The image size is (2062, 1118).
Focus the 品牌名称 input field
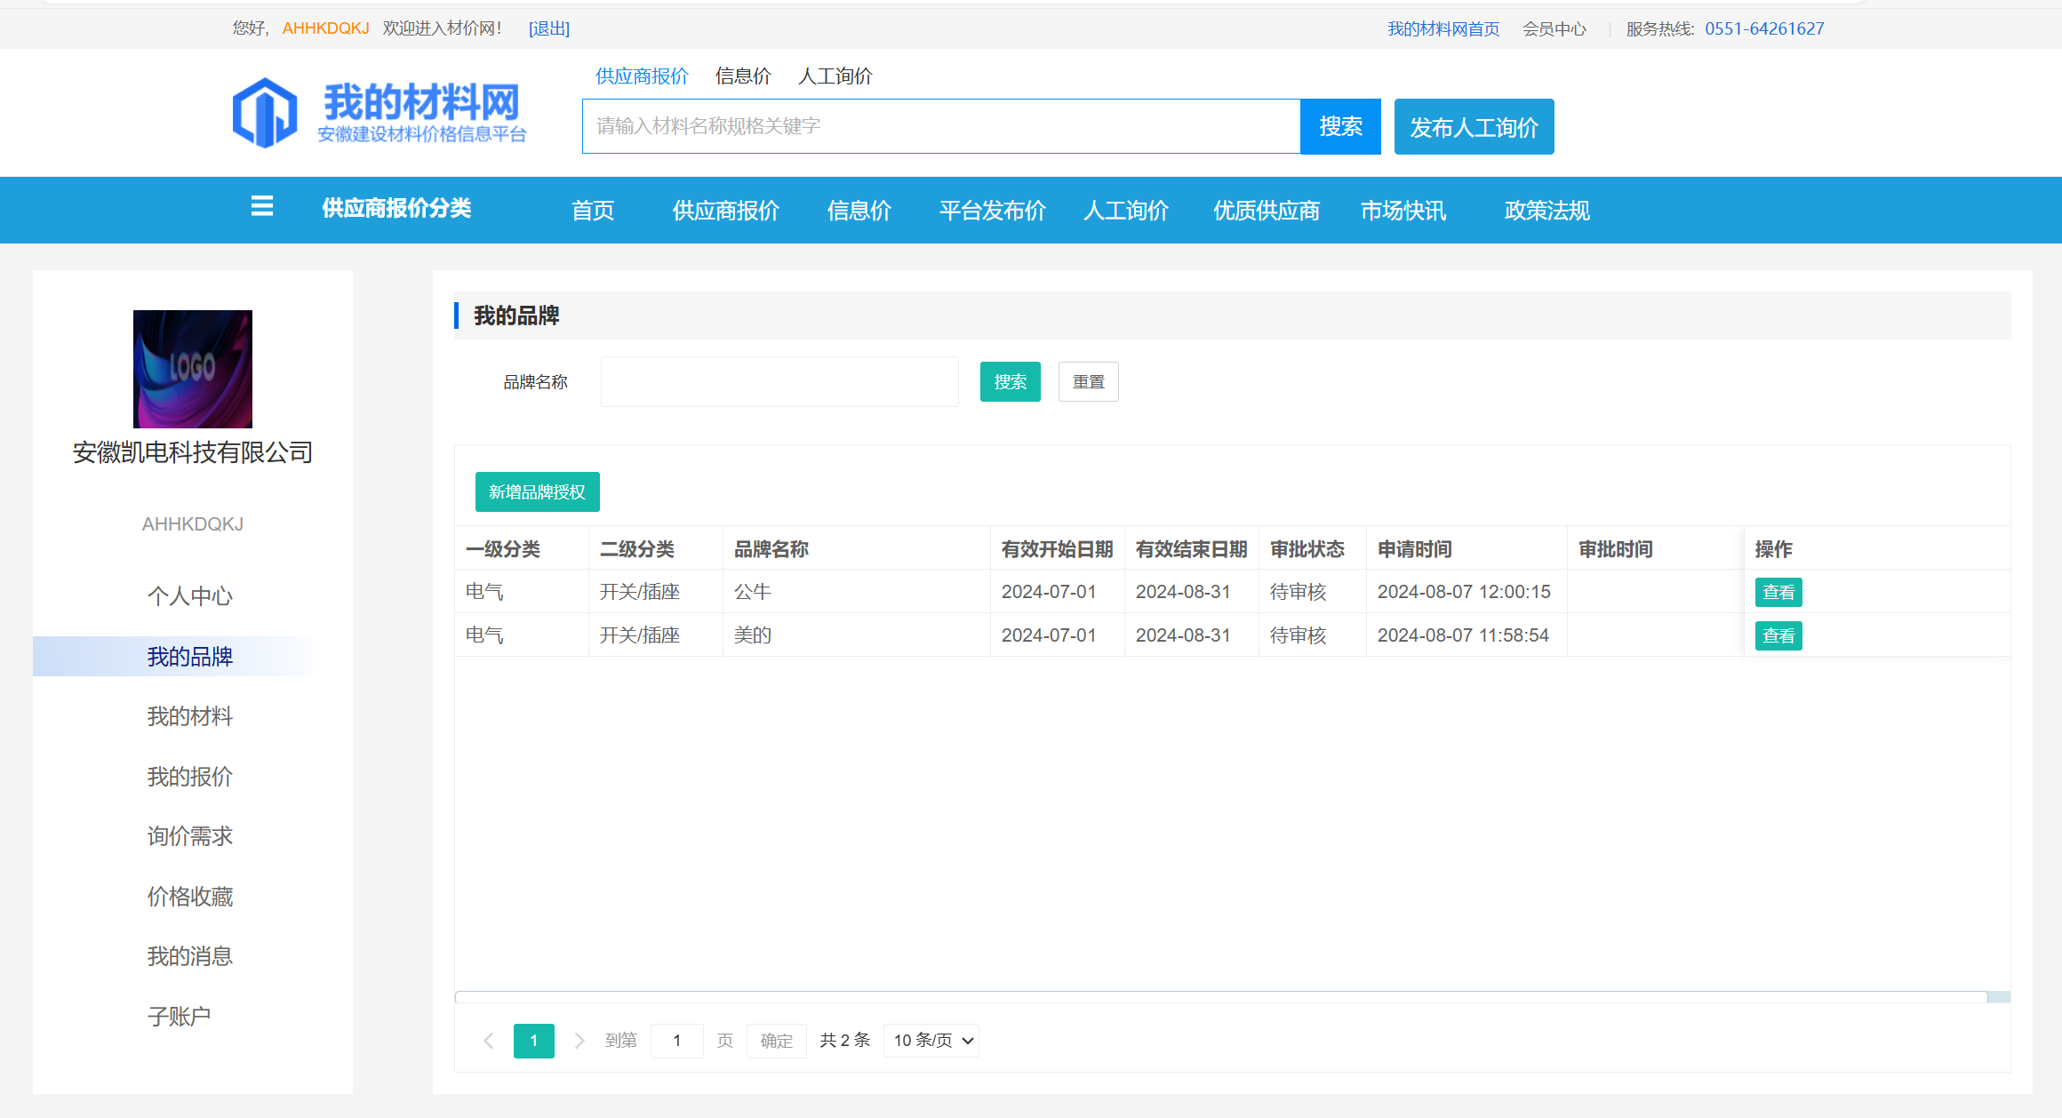pos(779,382)
